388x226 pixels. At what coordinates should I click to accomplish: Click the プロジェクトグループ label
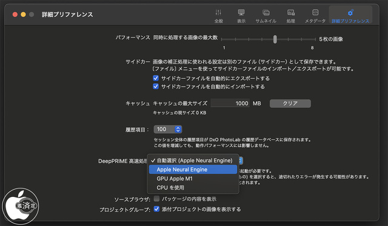tap(125, 210)
